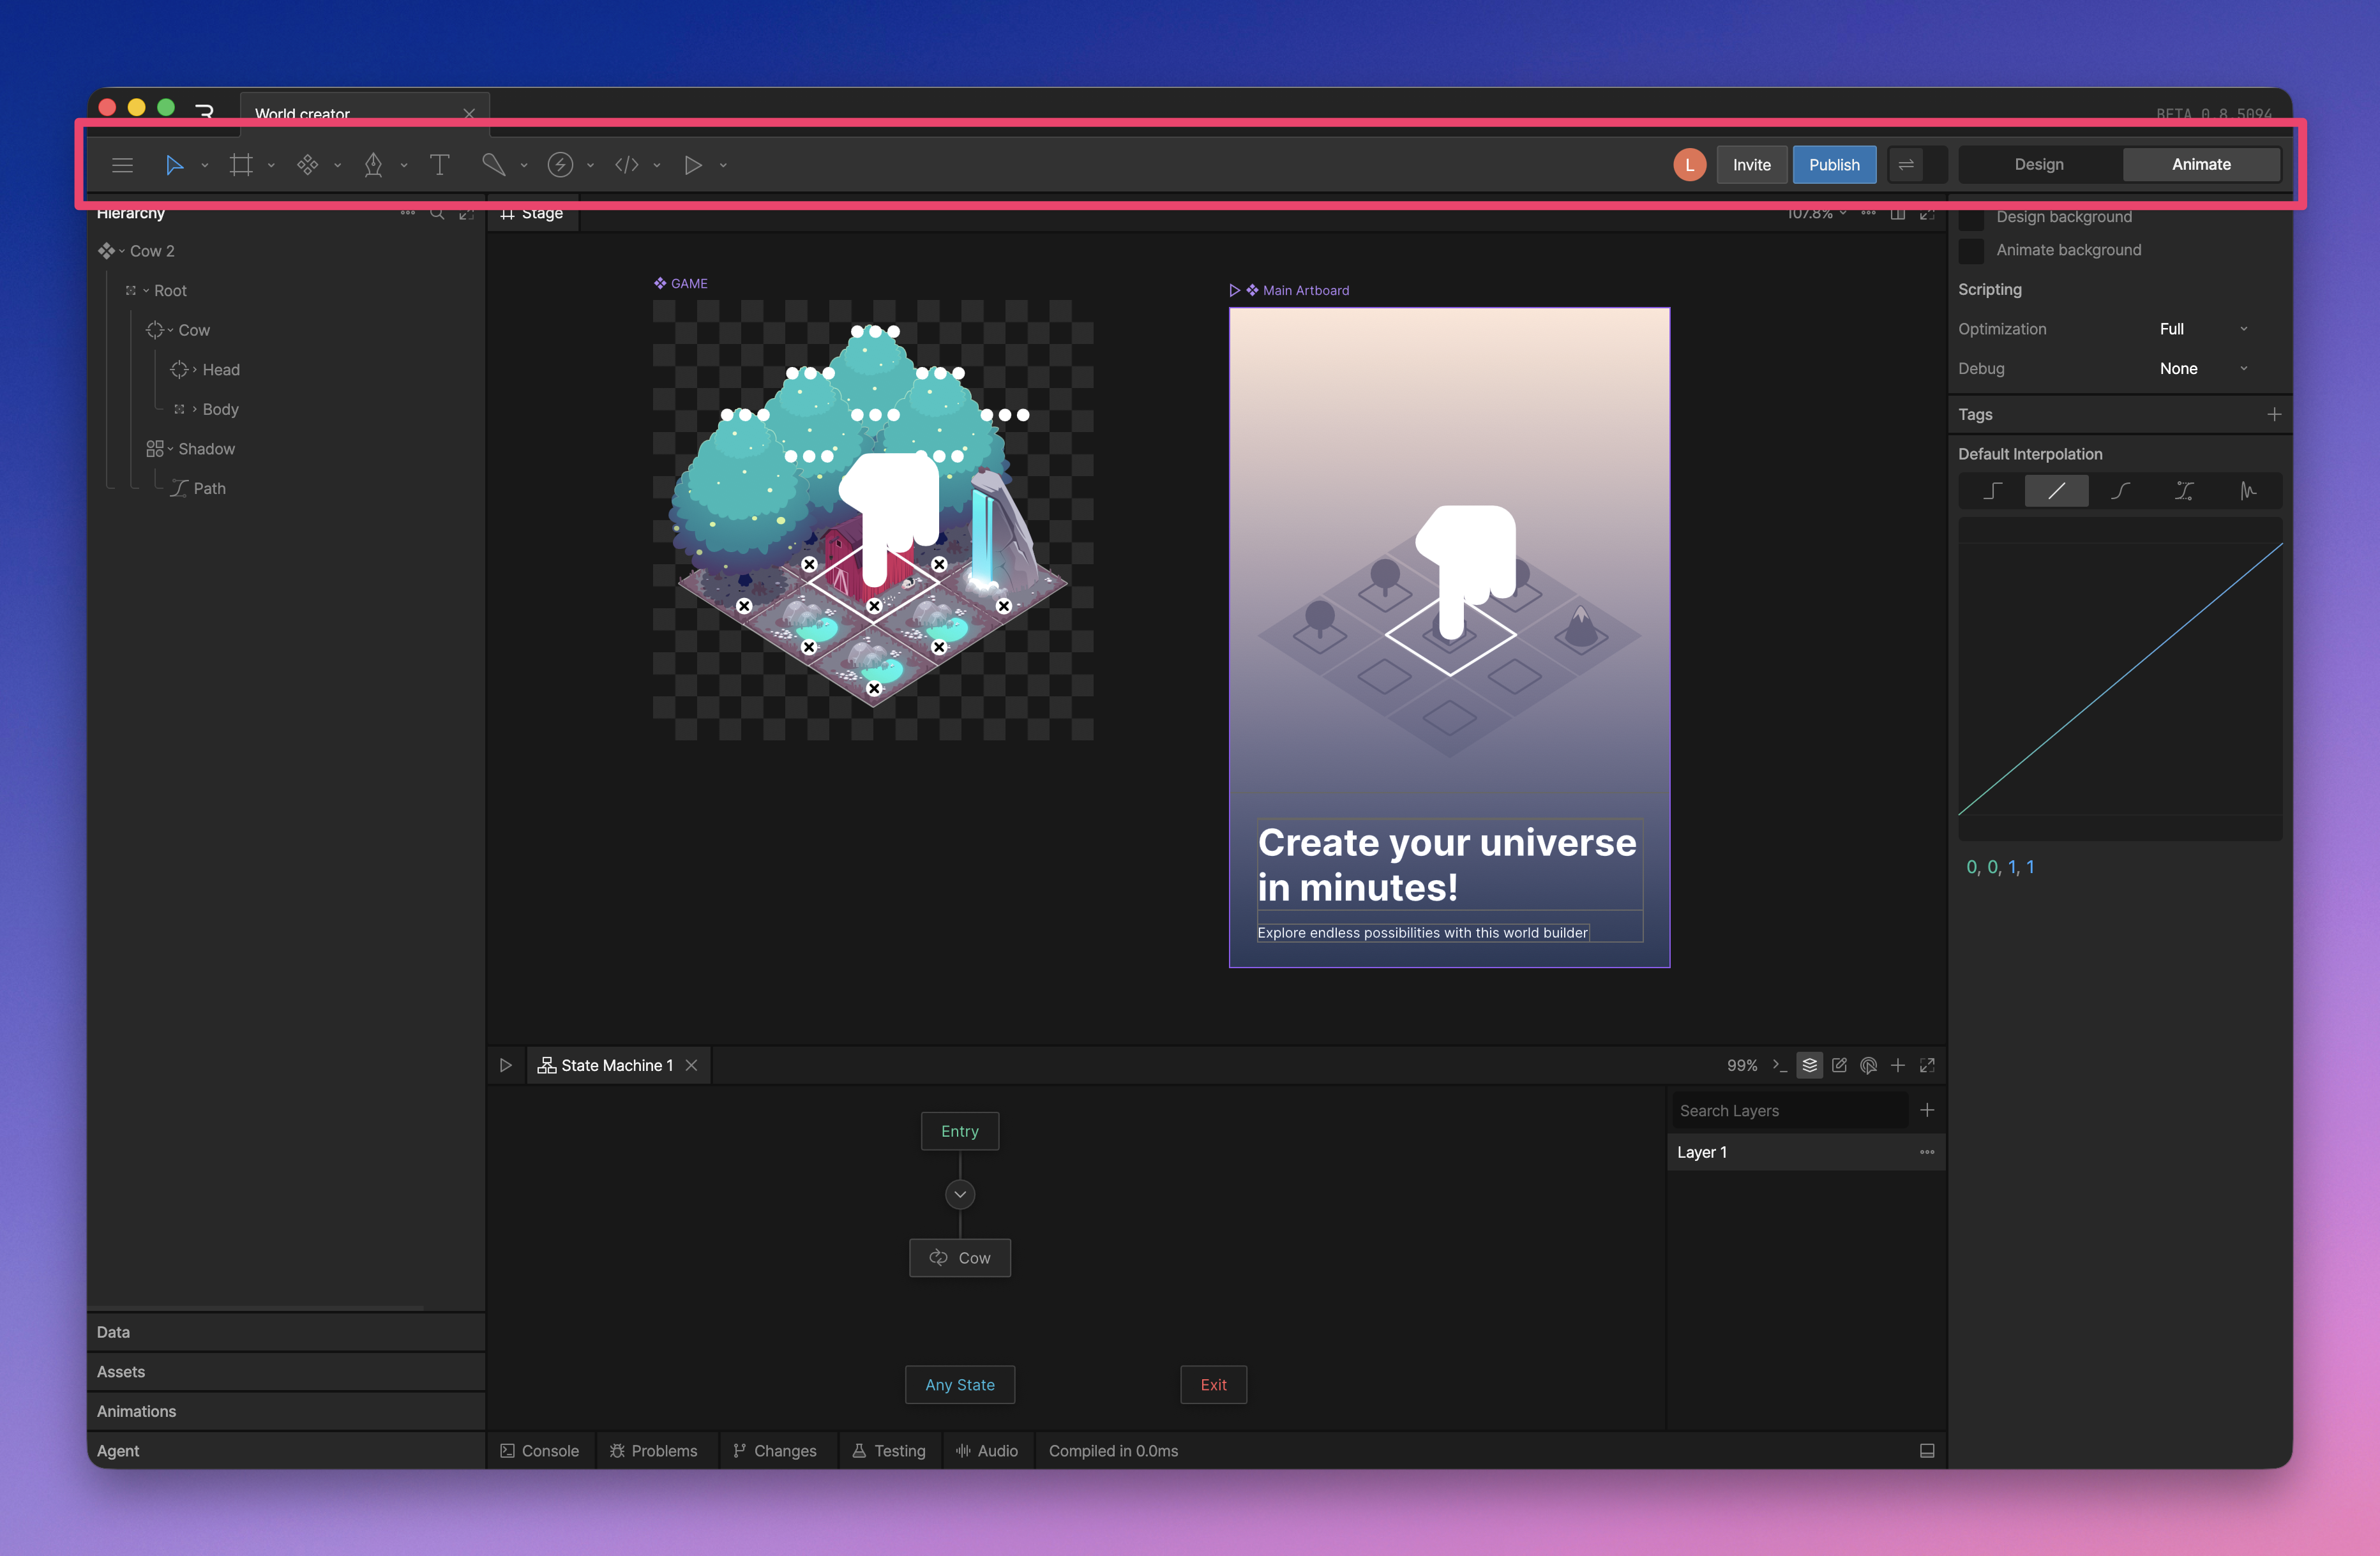Select the Any State node
Image resolution: width=2380 pixels, height=1556 pixels.
pos(960,1385)
